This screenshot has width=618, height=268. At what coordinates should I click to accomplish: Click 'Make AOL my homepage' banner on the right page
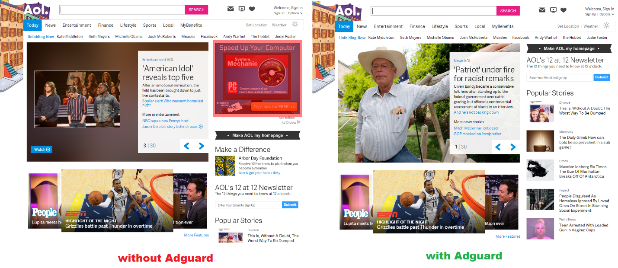point(569,48)
